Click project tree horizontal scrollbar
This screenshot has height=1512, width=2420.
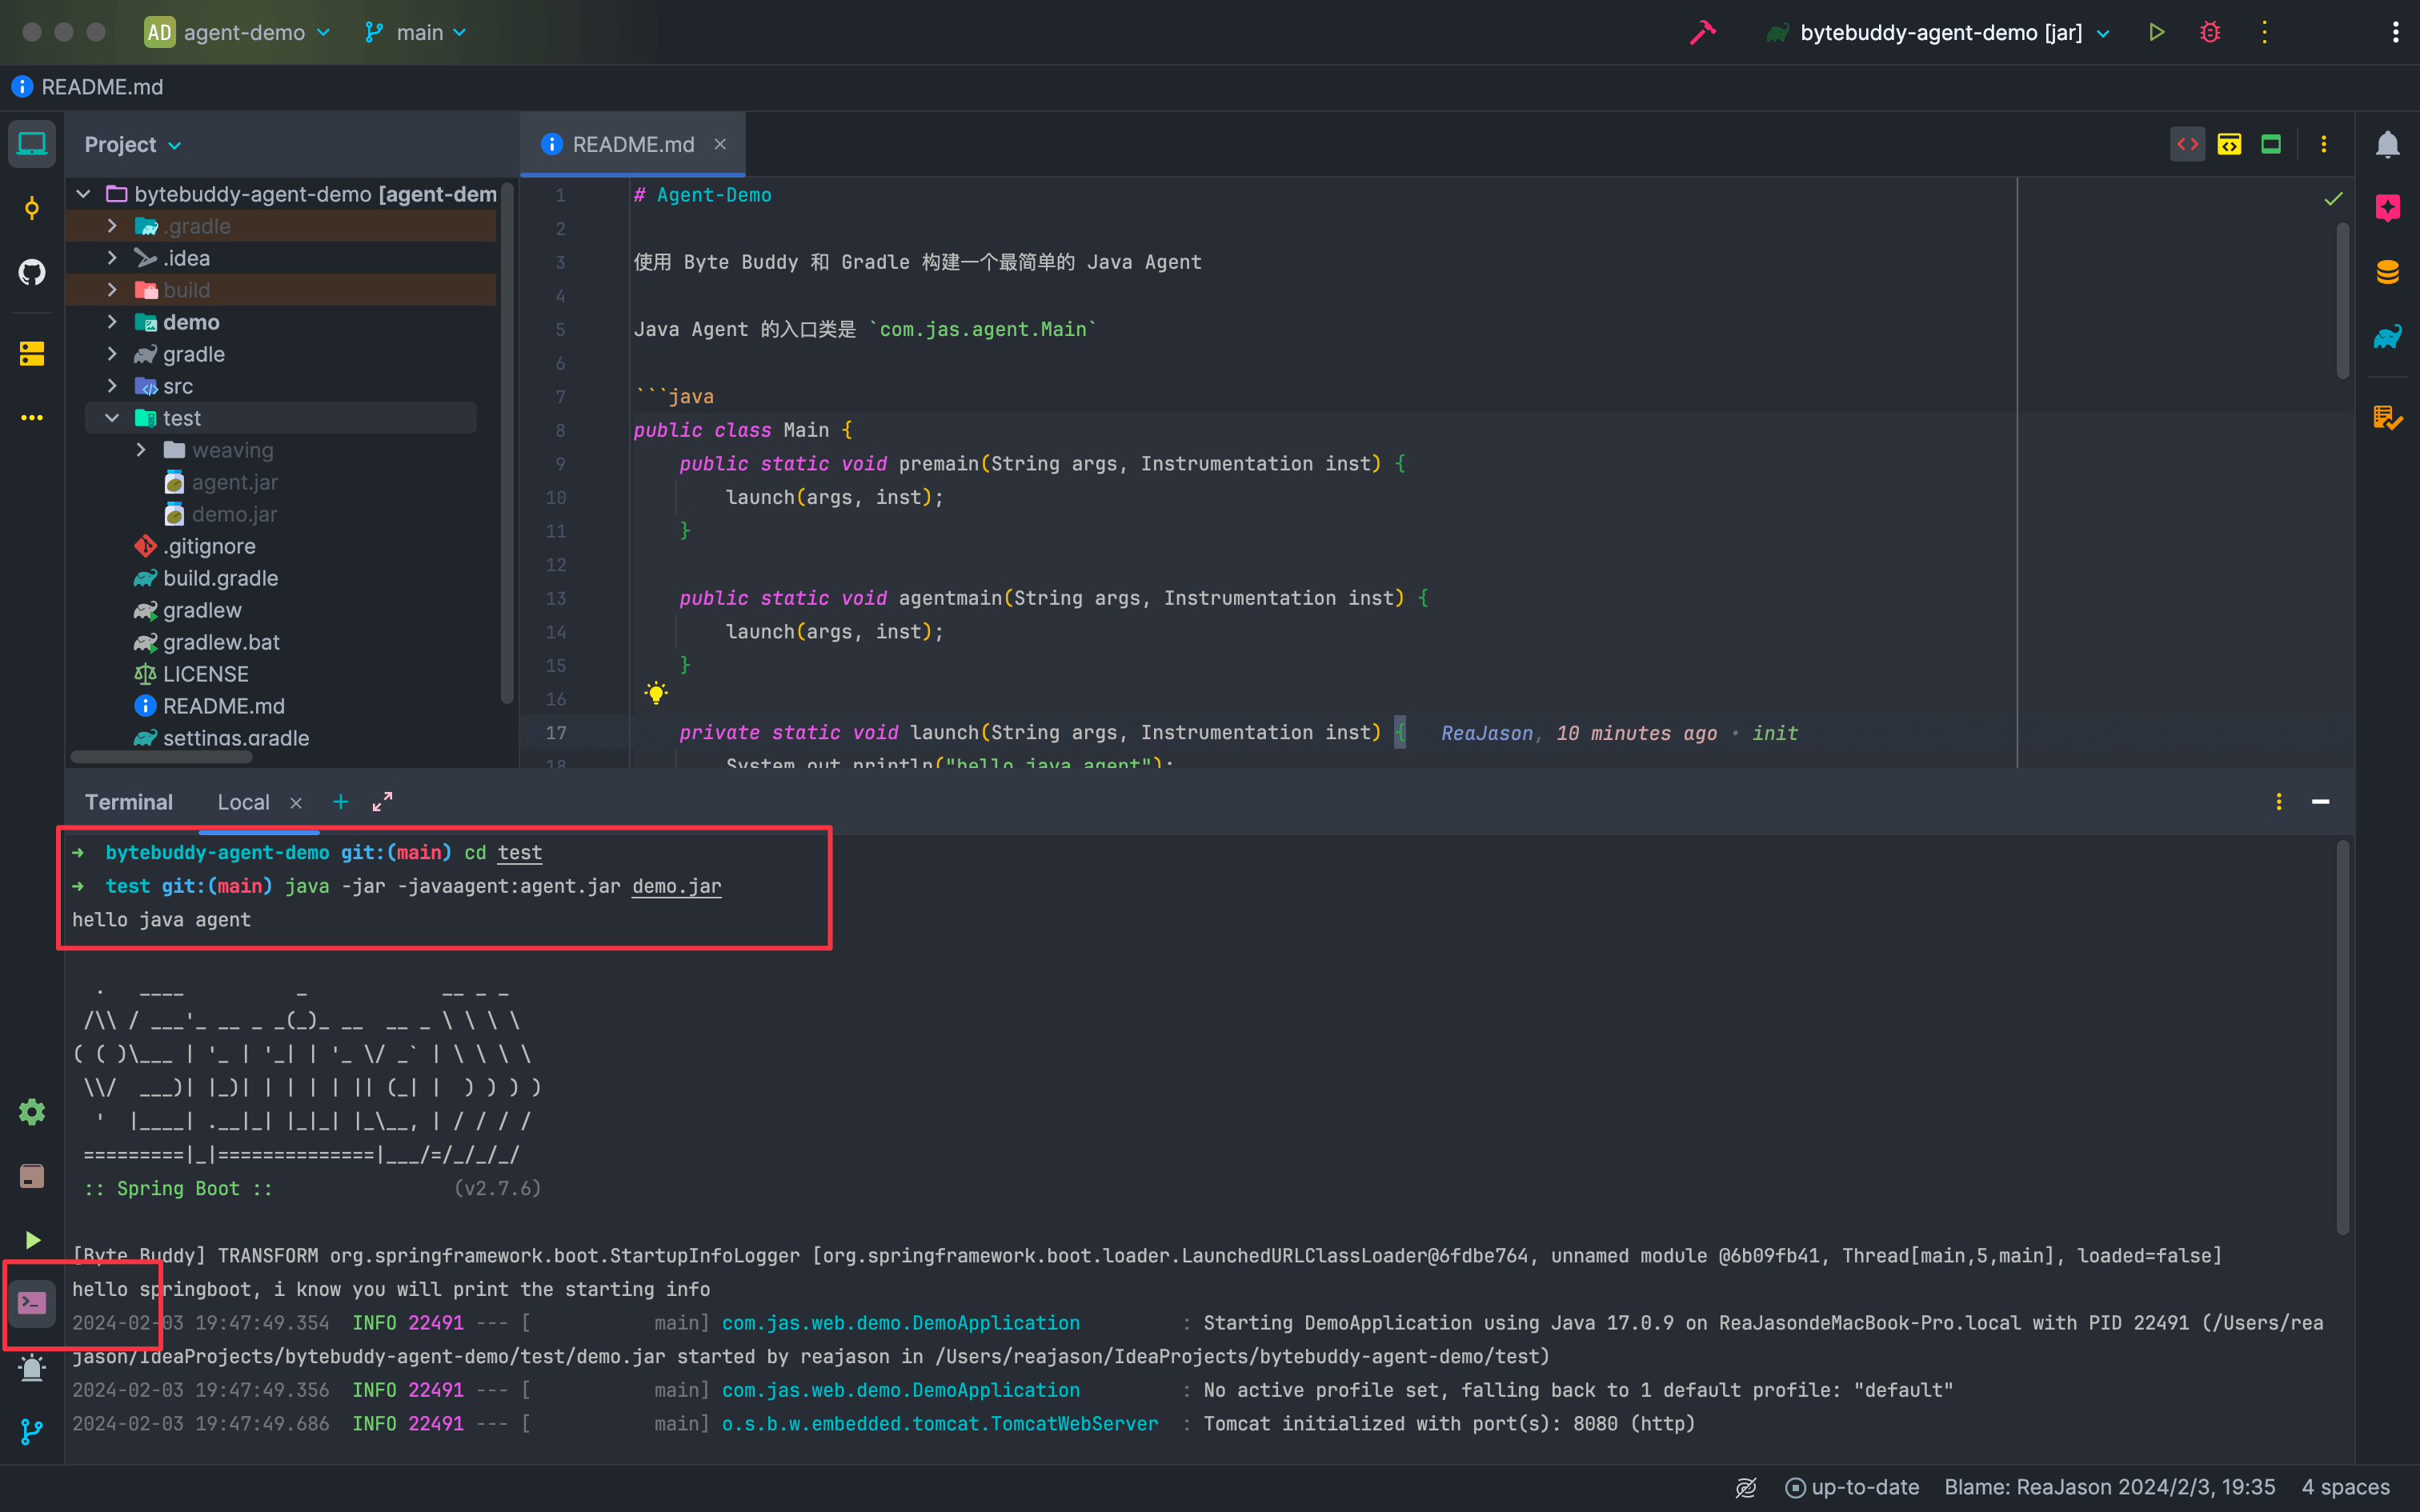161,757
